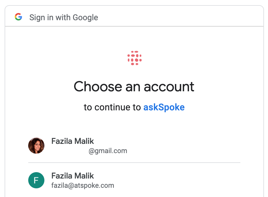Viewport: 268px width, 197px height.
Task: Choose the Fazila Malik atspoke account name
Action: 73,176
